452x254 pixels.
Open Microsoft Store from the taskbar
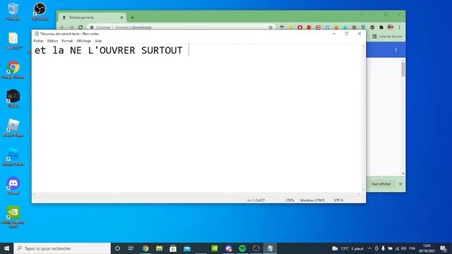(x=173, y=248)
